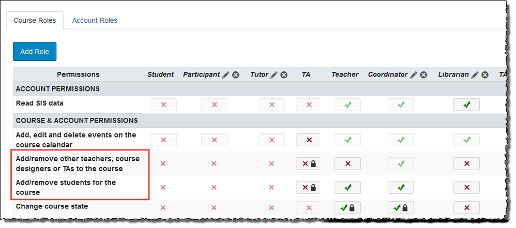Toggle Read SIS data permission for Librarian
Screen dimensions: 516x228
tap(466, 104)
